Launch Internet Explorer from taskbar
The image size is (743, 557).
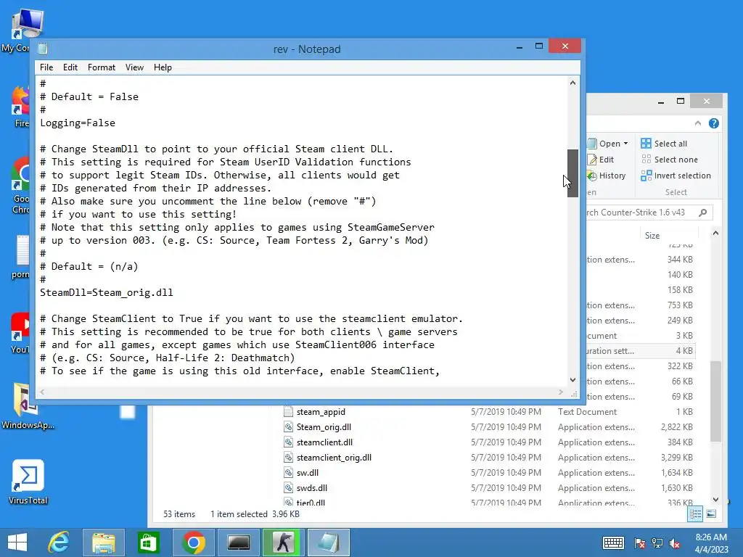tap(59, 542)
